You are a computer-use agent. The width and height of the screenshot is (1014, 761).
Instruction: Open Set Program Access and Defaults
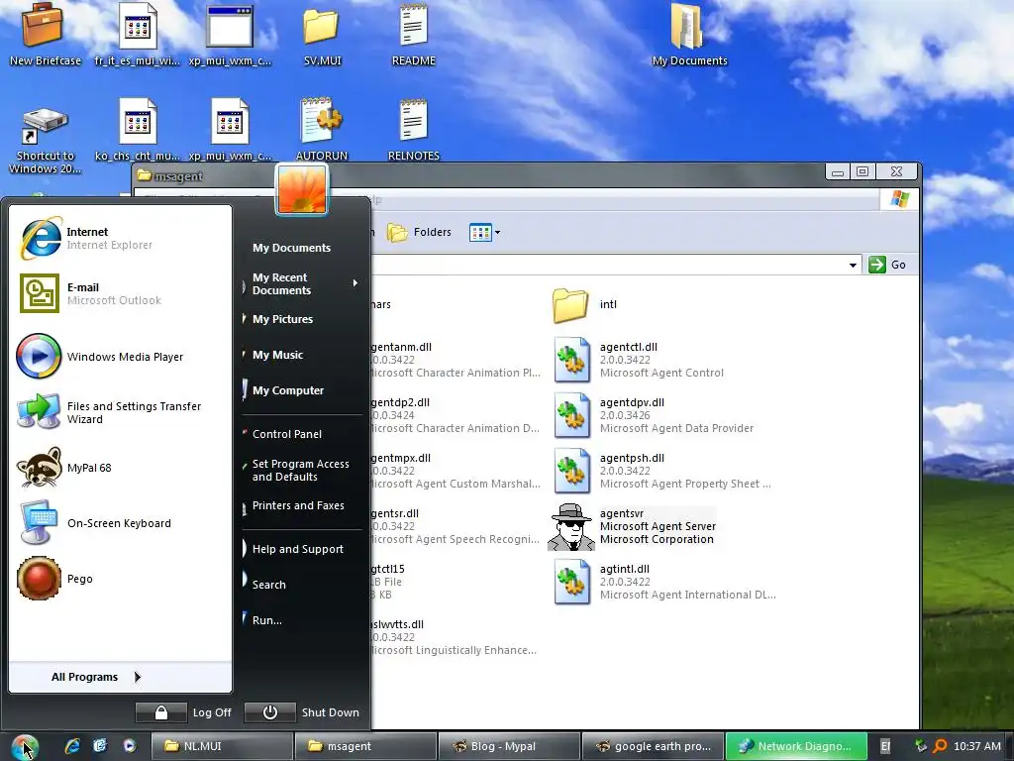pos(301,470)
